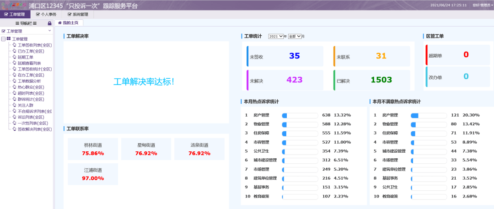
Task: Click the 工单解决率达标! message
Action: 144,82
